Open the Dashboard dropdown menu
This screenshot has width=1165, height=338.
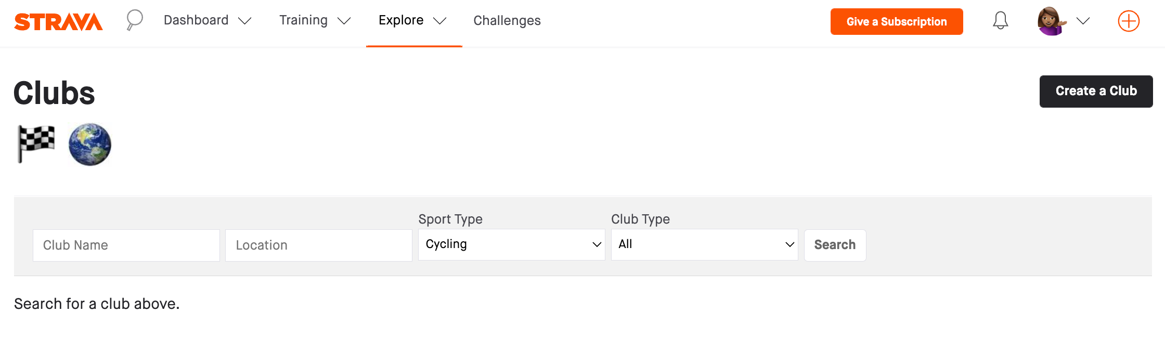(x=207, y=20)
